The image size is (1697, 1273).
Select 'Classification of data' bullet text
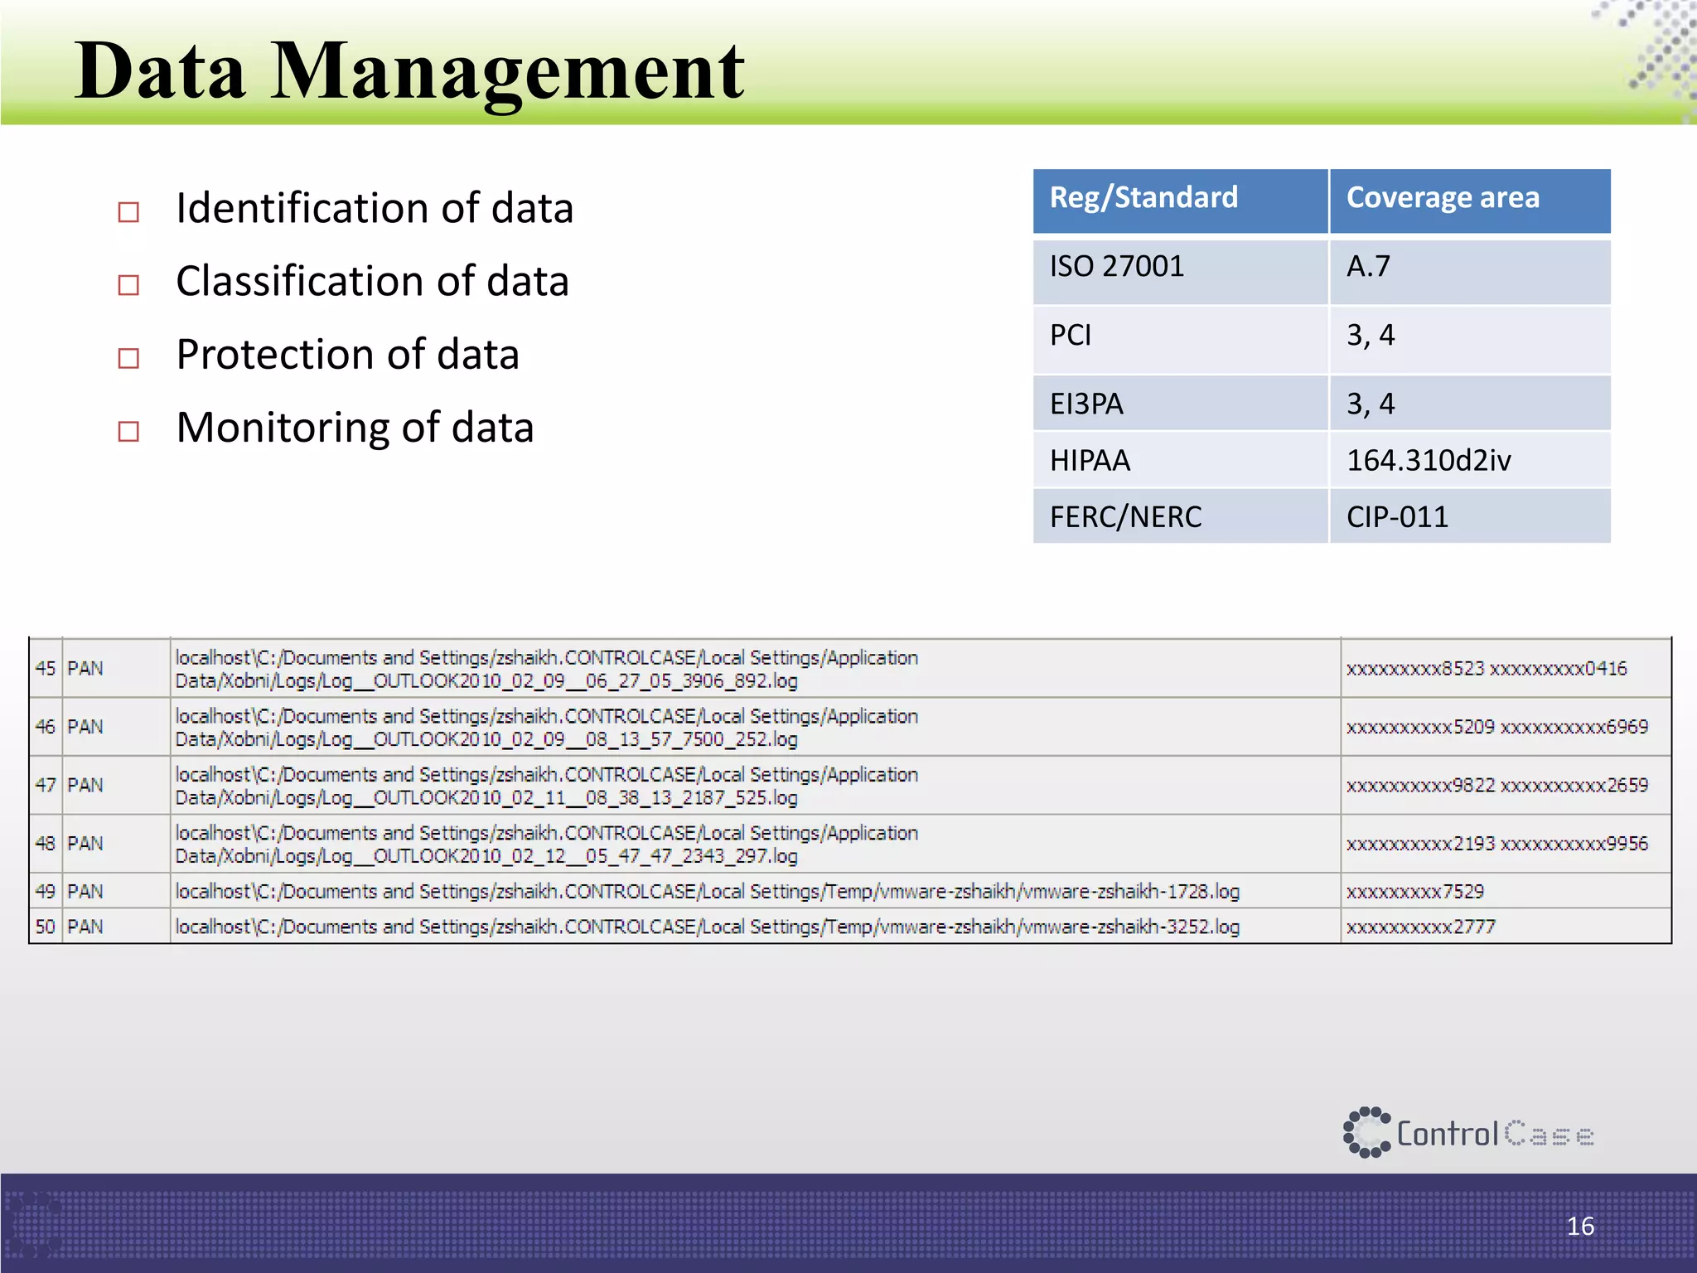click(x=373, y=281)
